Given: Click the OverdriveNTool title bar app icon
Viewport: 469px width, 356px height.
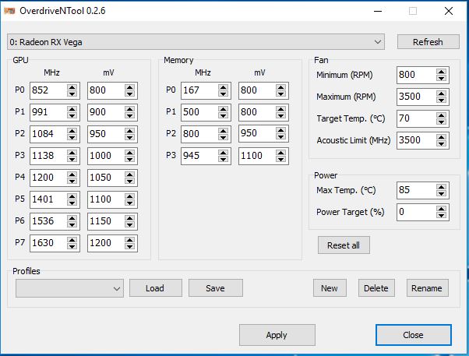Looking at the screenshot, I should tap(9, 11).
